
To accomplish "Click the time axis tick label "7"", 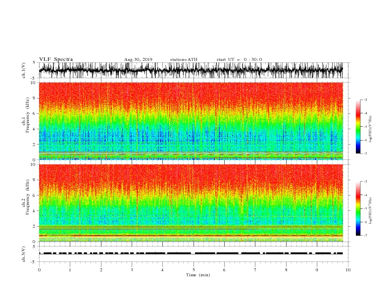I will 255,270.
